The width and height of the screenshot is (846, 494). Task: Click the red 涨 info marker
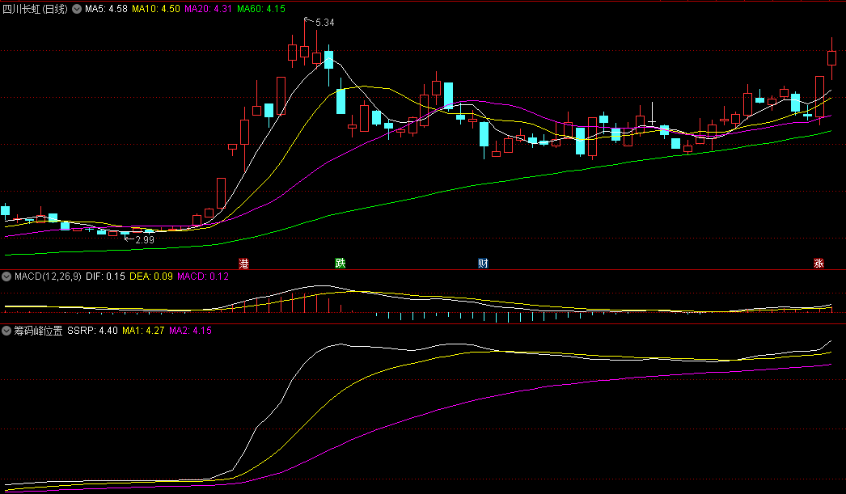(819, 264)
